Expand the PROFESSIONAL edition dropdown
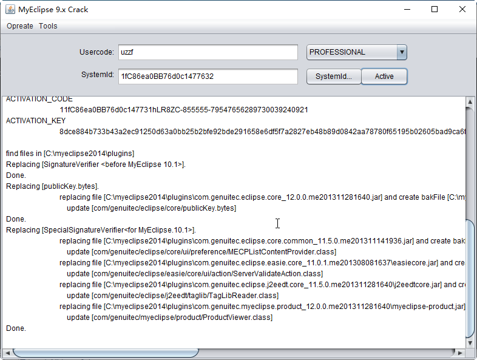Viewport: 477px width, 360px height. pyautogui.click(x=401, y=52)
